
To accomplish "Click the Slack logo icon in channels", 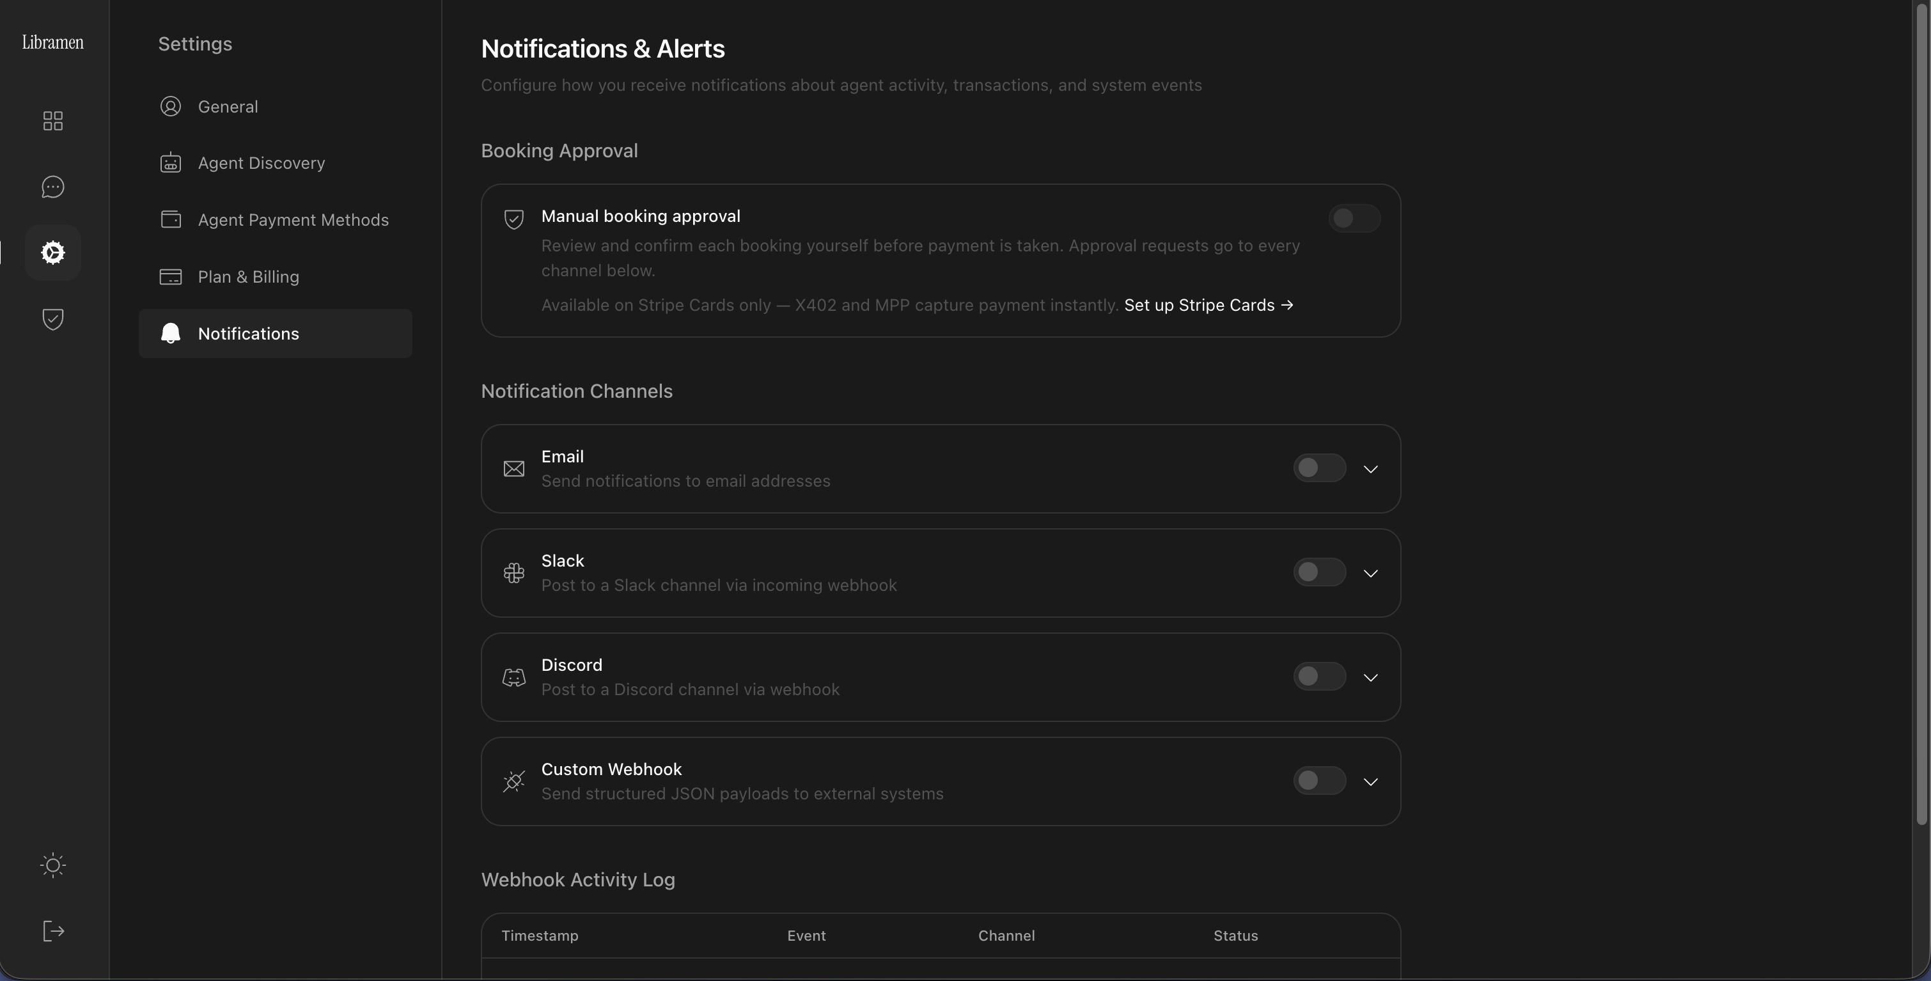I will (x=513, y=573).
